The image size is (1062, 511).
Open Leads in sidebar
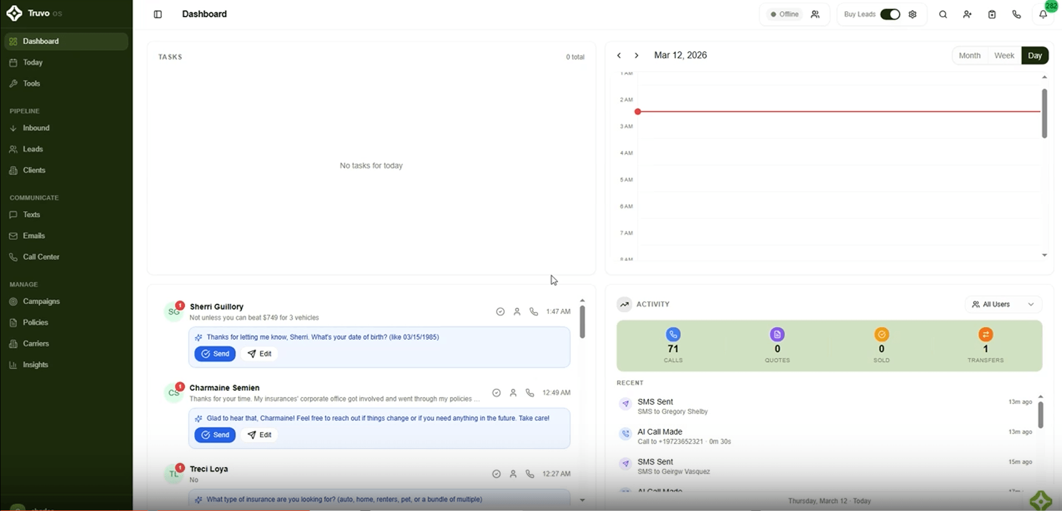tap(66, 149)
